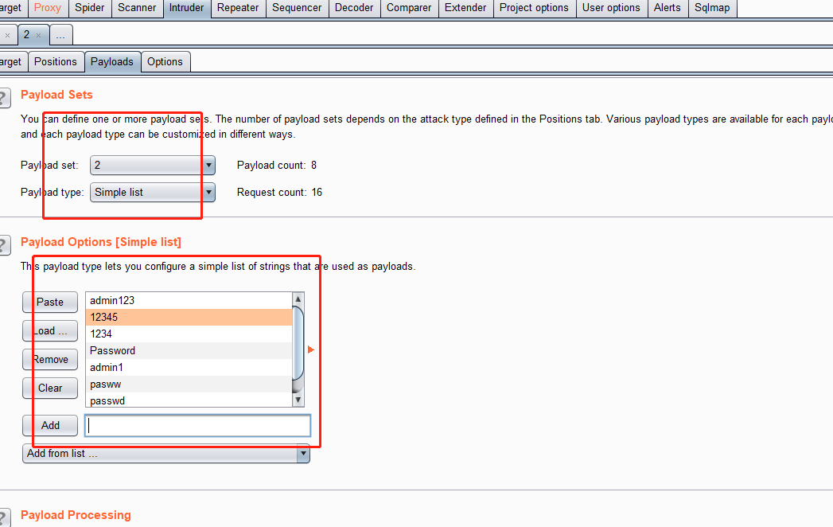
Task: Click the payload list scrollbar thumb
Action: point(298,344)
